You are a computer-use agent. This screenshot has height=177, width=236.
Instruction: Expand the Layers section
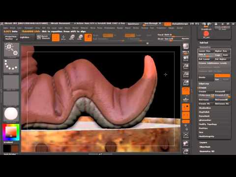pyautogui.click(x=203, y=143)
